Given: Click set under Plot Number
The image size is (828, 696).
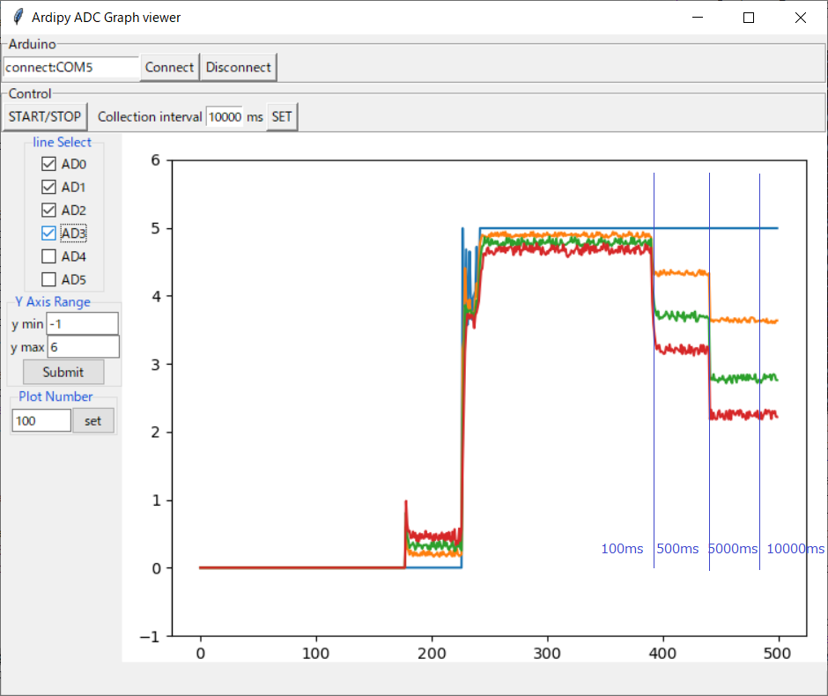Looking at the screenshot, I should point(93,420).
